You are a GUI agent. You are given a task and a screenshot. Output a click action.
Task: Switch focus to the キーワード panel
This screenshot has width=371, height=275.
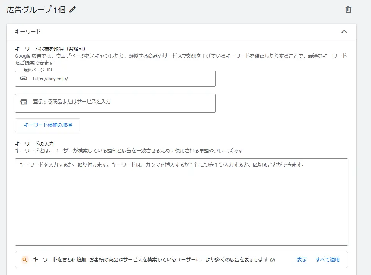(23, 32)
